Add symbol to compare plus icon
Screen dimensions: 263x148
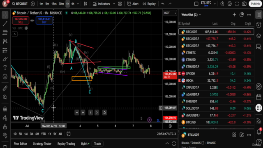pos(33,4)
